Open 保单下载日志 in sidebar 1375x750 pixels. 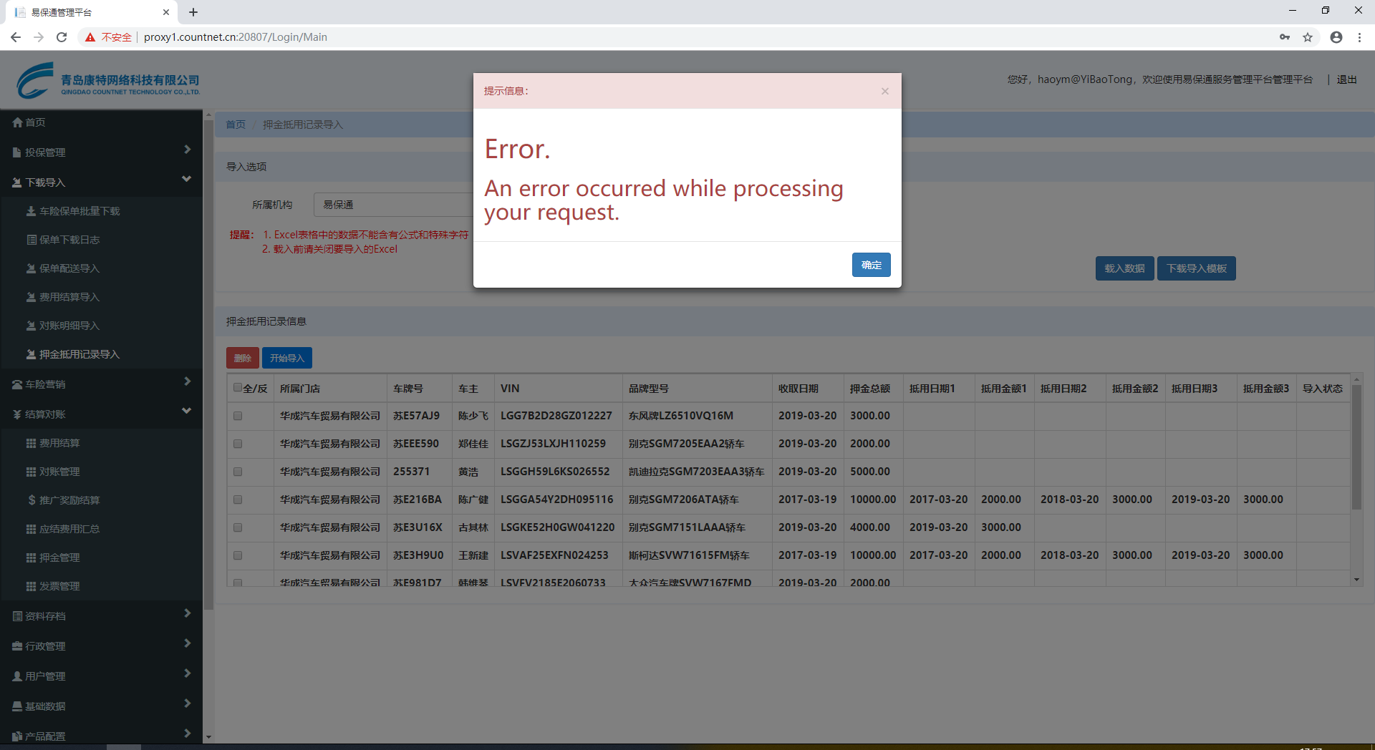point(69,240)
